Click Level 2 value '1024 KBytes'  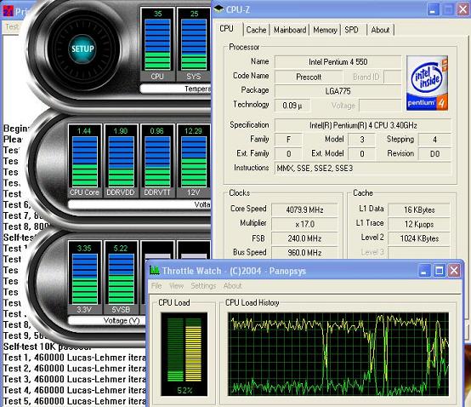click(x=419, y=238)
